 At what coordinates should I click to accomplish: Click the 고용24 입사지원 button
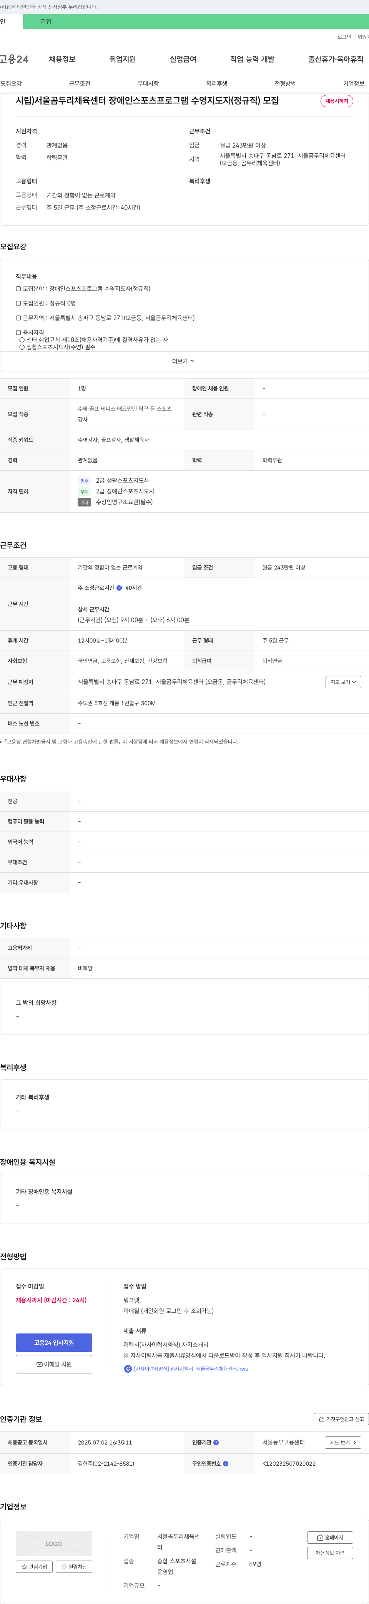tap(54, 1342)
